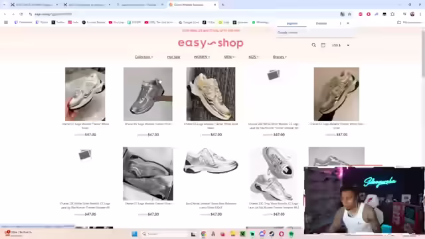Image resolution: width=425 pixels, height=239 pixels.
Task: Expand the WOMEN menu
Action: point(202,57)
